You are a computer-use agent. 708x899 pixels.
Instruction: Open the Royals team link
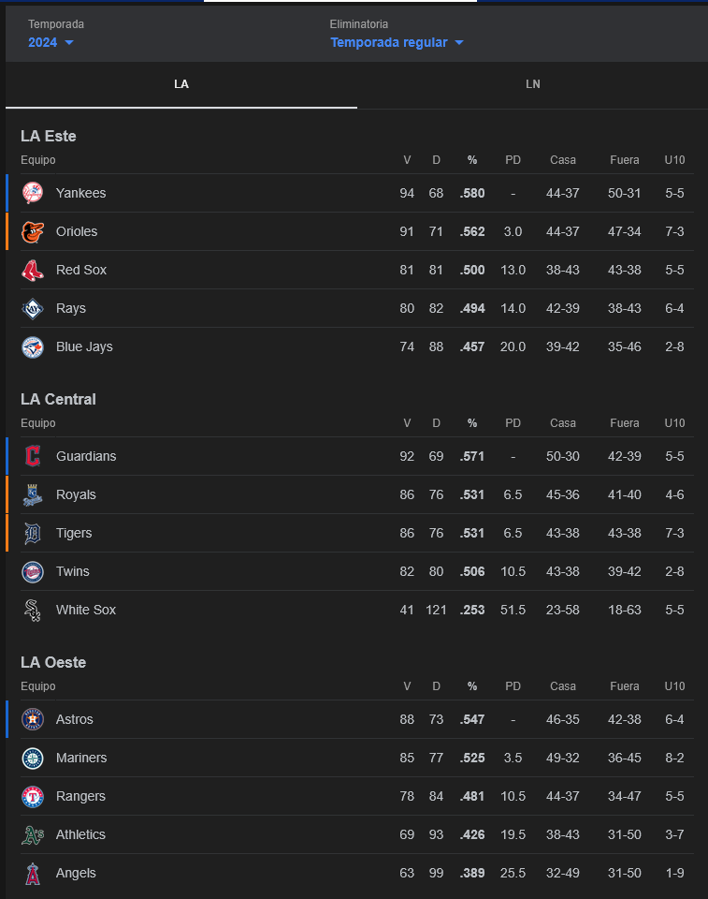(76, 494)
